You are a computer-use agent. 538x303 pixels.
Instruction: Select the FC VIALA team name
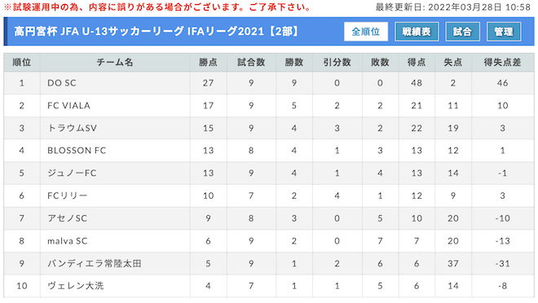coord(68,106)
